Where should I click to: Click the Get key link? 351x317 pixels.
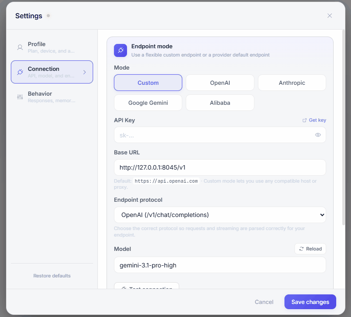(x=314, y=120)
